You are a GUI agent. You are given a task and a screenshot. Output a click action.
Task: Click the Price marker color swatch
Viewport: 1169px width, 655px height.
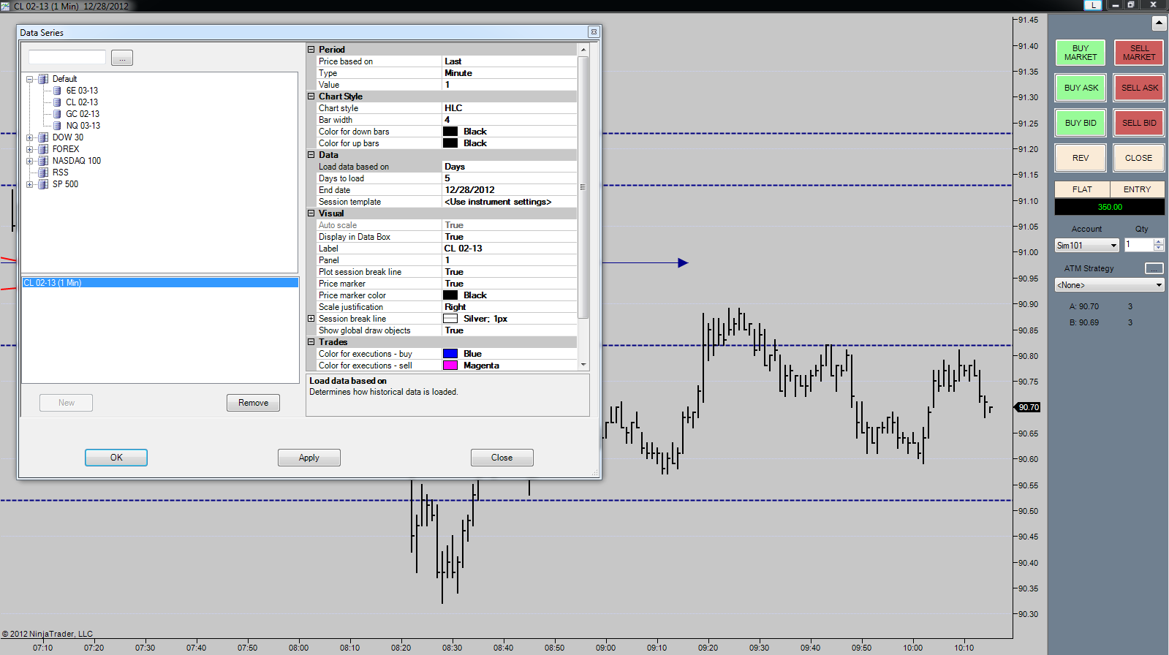click(x=450, y=295)
